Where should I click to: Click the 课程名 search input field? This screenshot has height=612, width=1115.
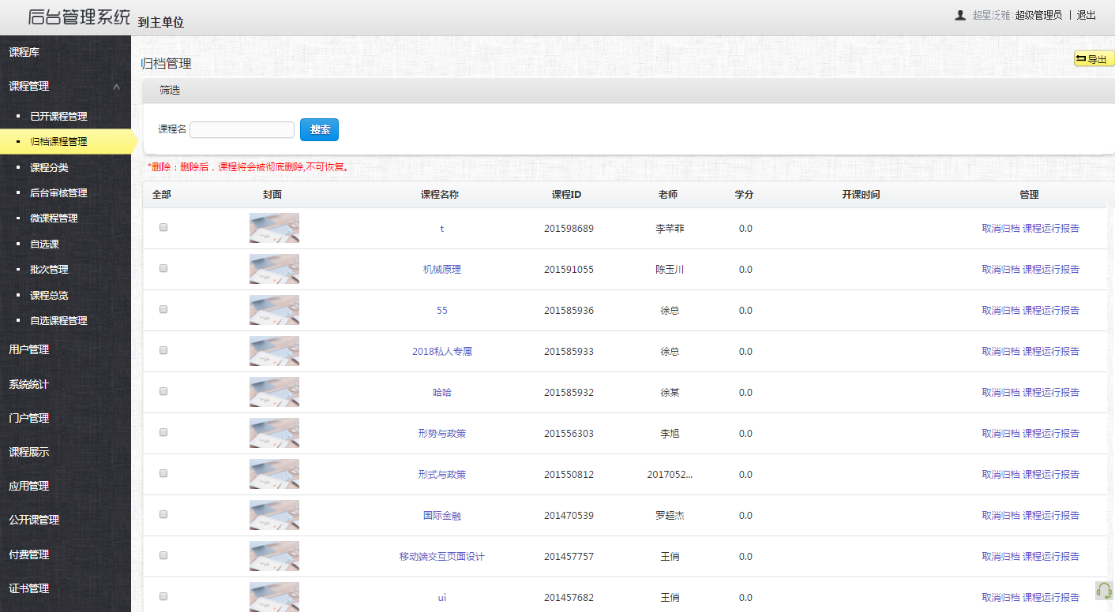[242, 129]
